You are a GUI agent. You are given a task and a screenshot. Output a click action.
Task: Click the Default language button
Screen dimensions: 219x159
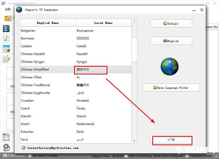pos(171,24)
